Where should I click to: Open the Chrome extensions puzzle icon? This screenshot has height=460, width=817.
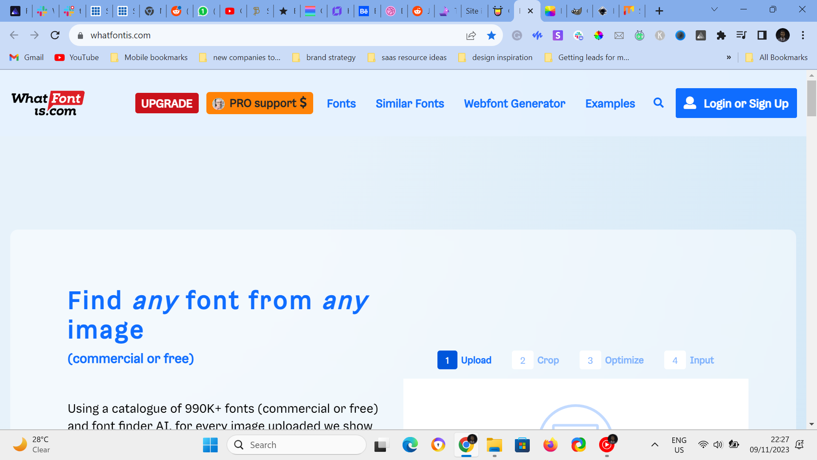(721, 35)
